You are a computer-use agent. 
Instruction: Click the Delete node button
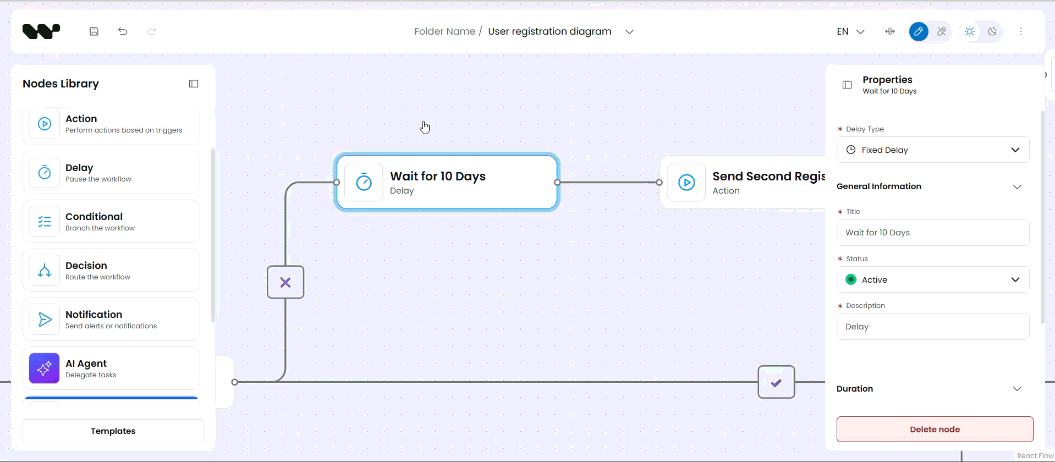click(935, 429)
